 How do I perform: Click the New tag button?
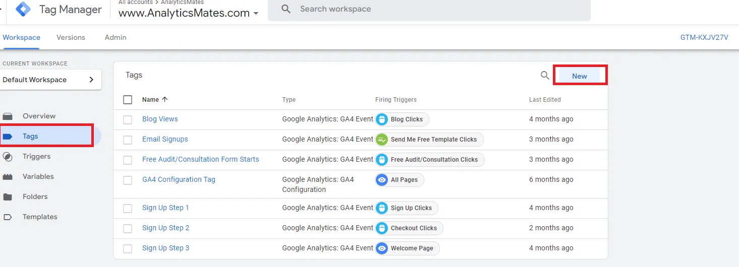(580, 76)
